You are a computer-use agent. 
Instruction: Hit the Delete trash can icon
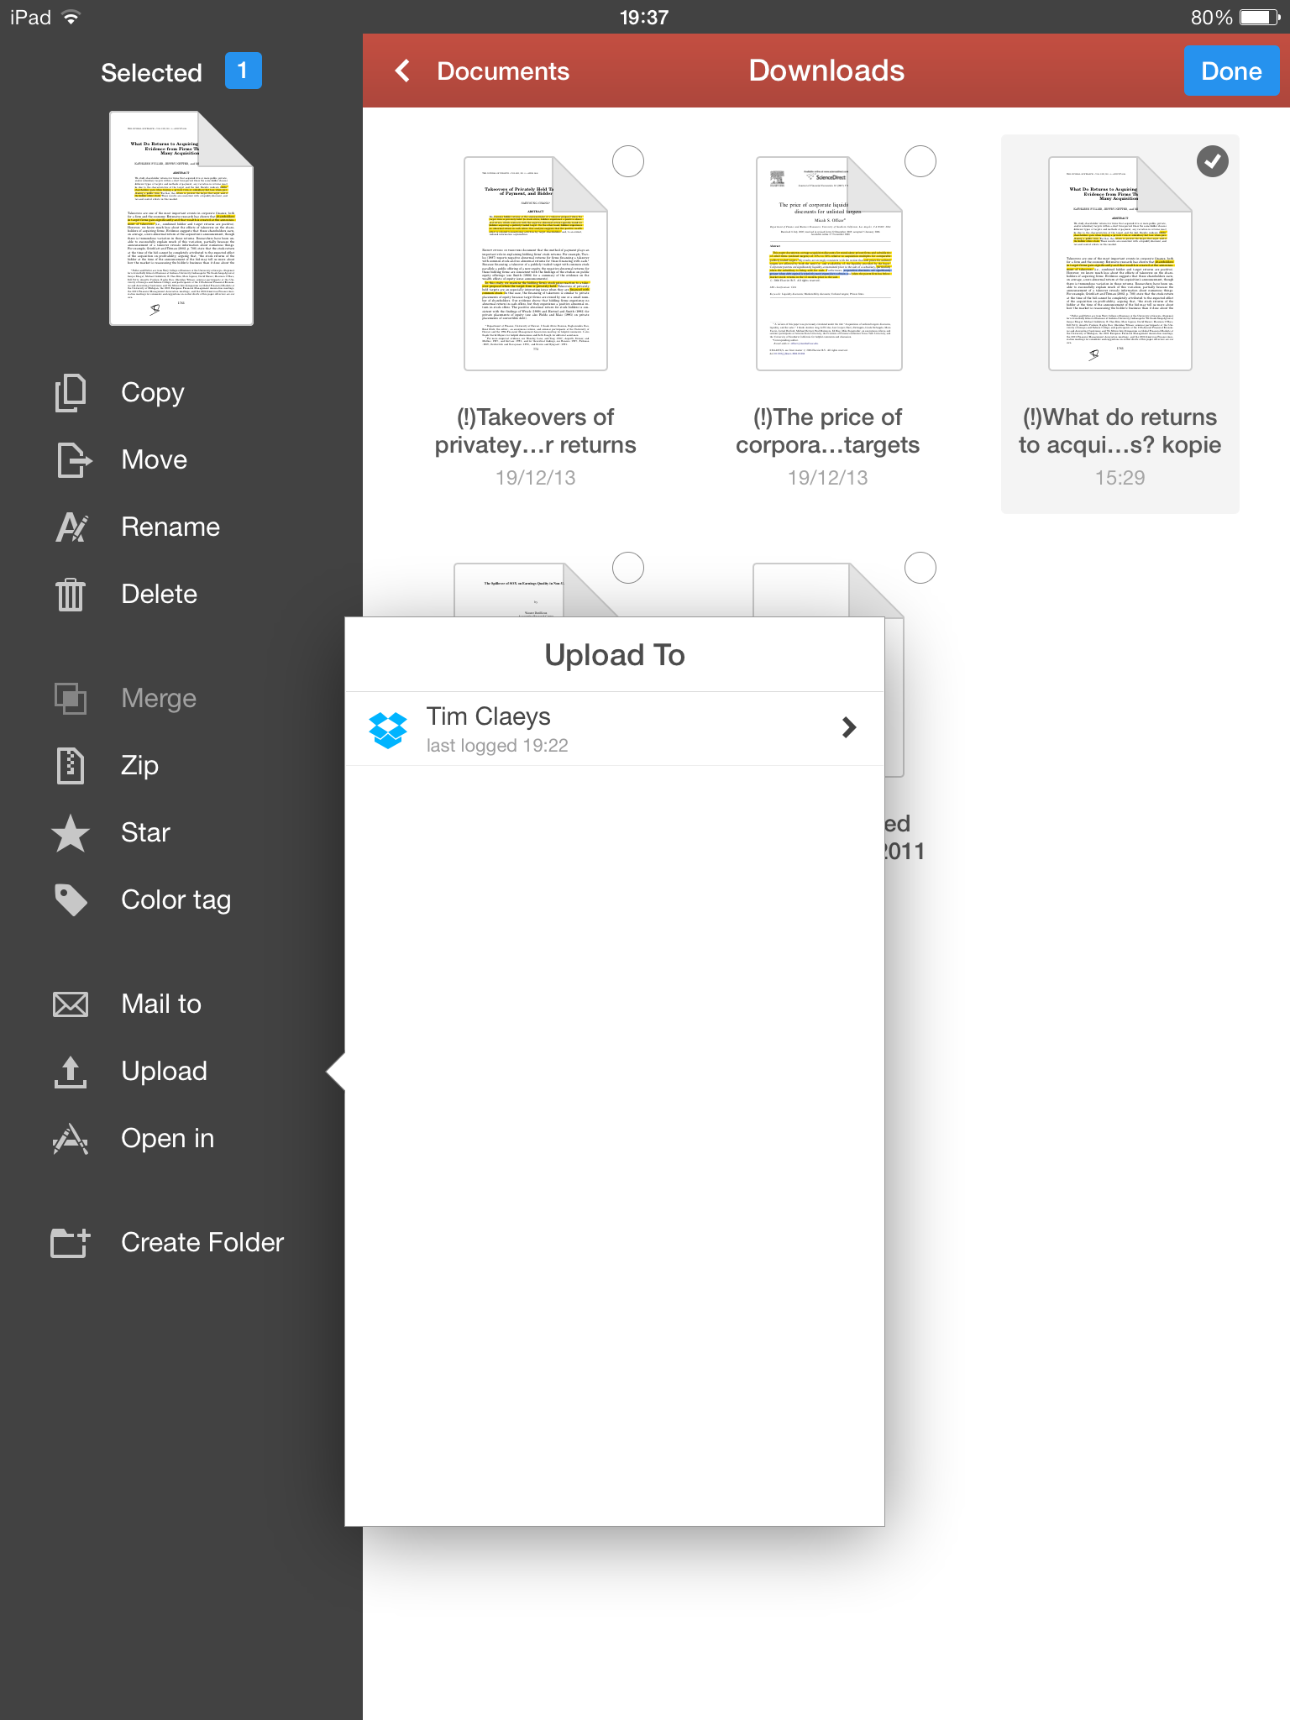coord(71,595)
